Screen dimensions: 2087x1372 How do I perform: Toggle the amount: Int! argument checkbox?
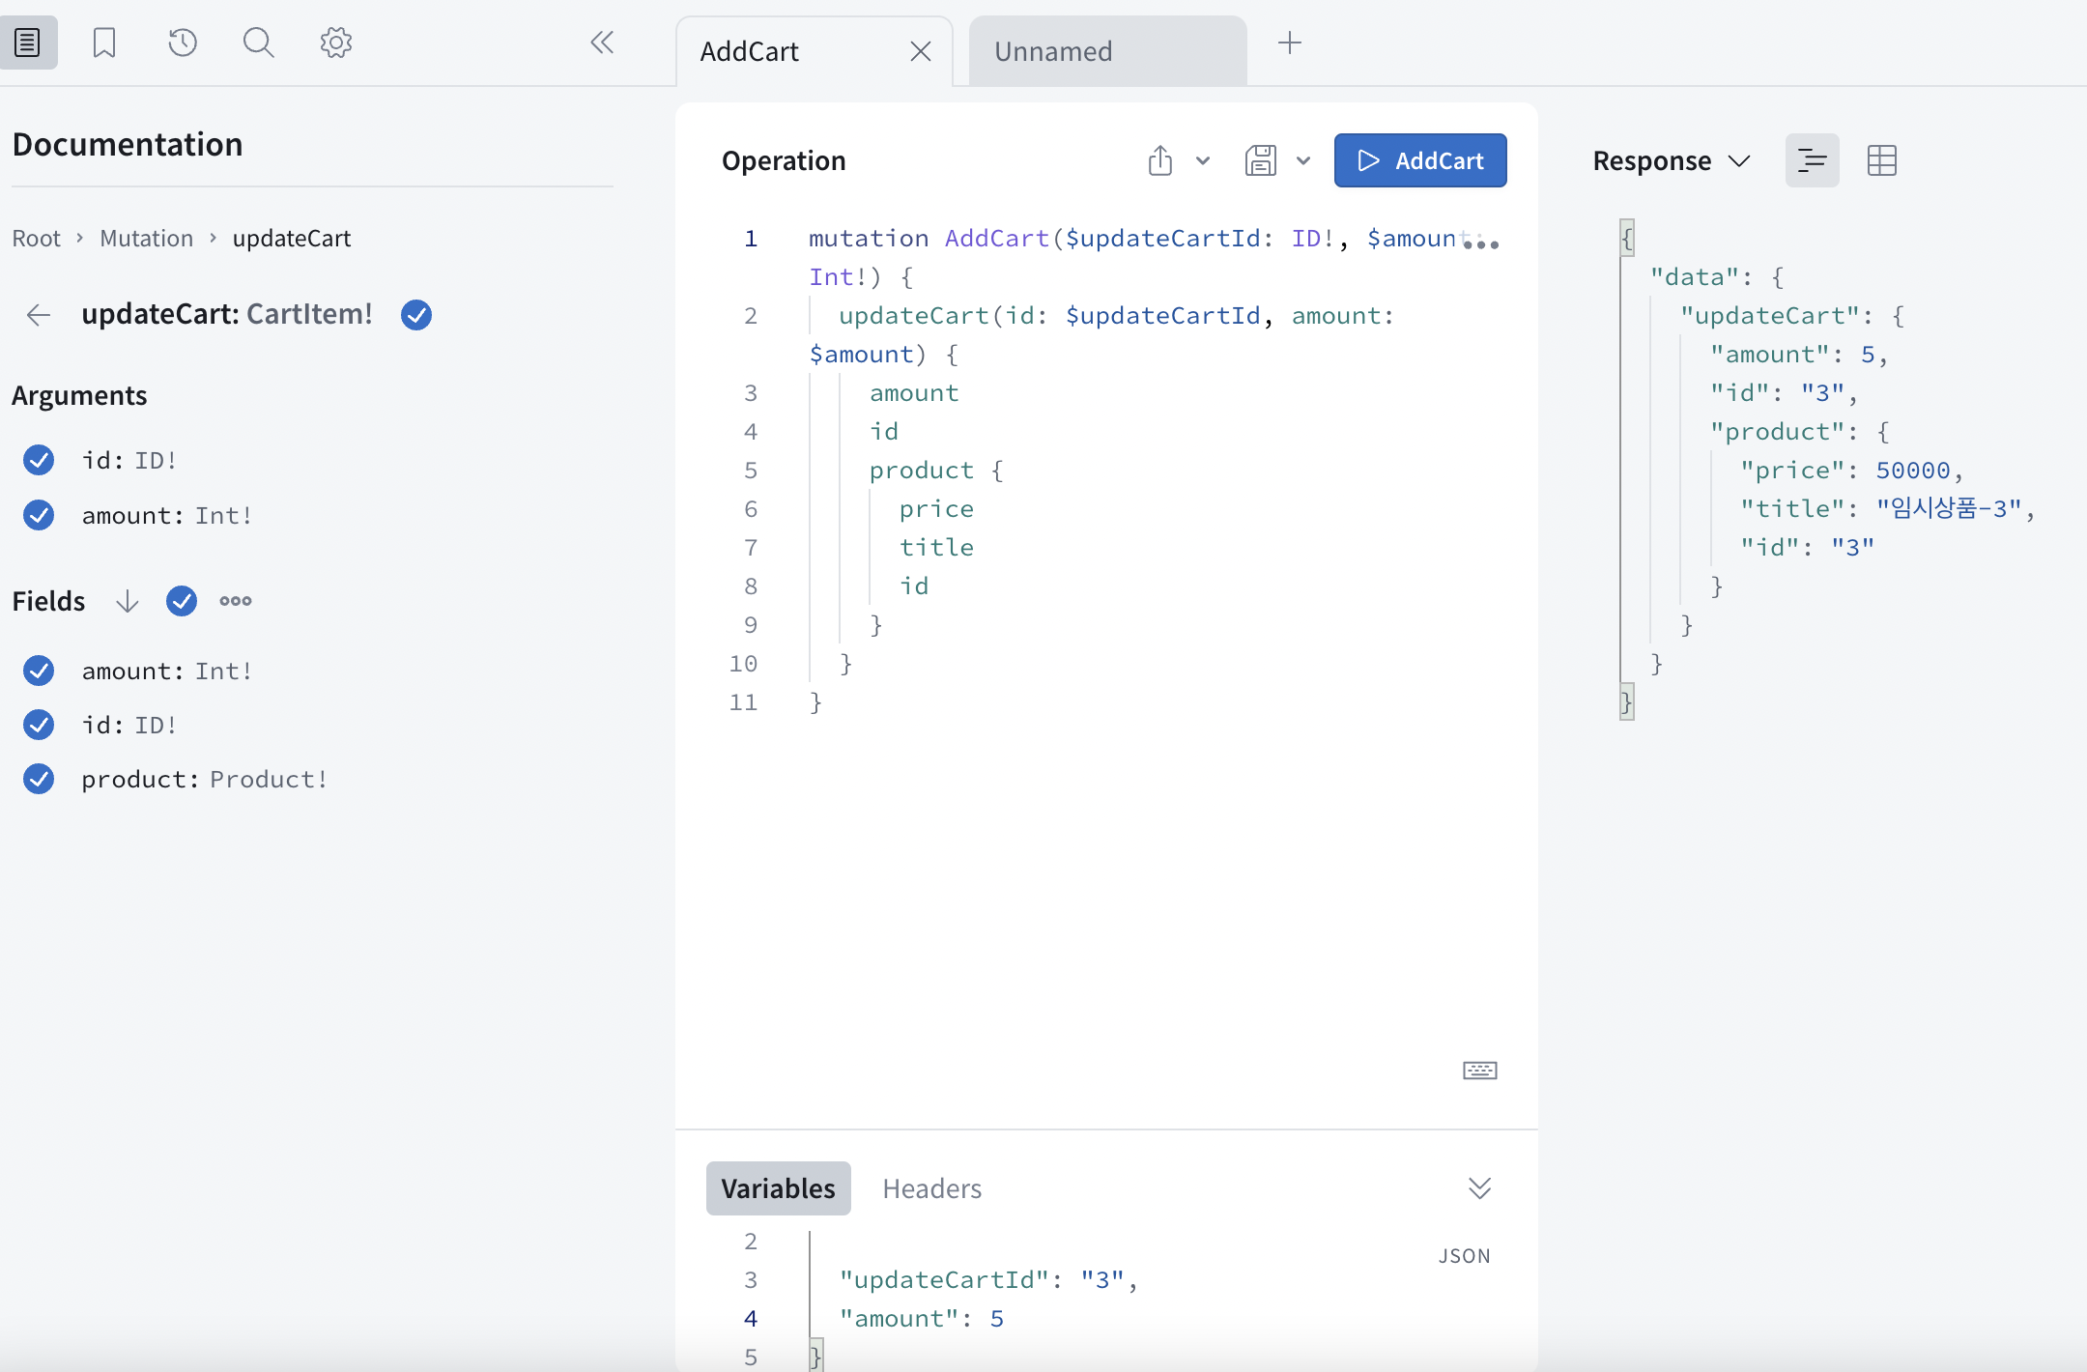pyautogui.click(x=39, y=515)
